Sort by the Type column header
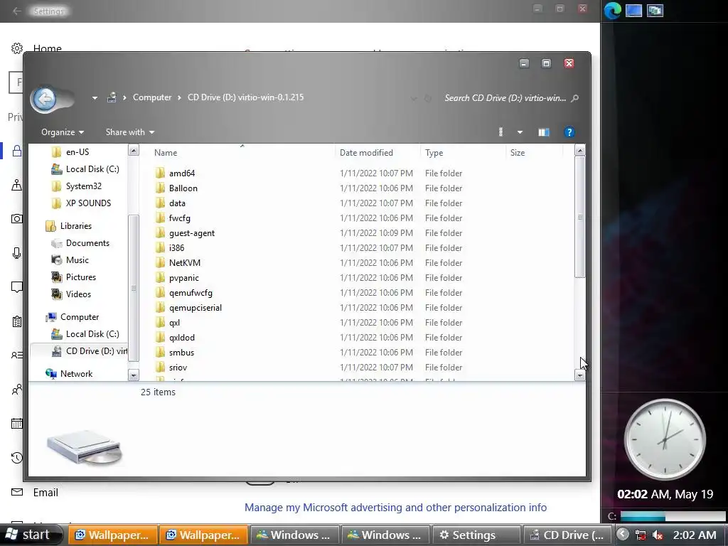This screenshot has width=728, height=546. (434, 153)
